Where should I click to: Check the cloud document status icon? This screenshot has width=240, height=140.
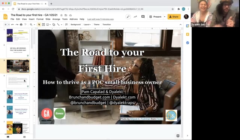(x=70, y=15)
